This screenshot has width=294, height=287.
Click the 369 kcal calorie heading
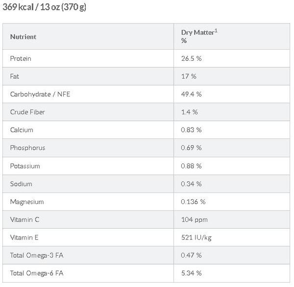tap(44, 7)
